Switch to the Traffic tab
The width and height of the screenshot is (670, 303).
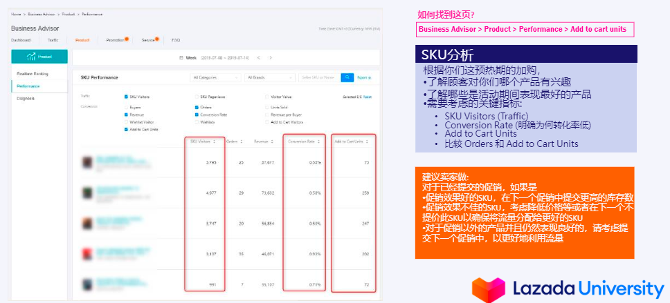click(53, 40)
